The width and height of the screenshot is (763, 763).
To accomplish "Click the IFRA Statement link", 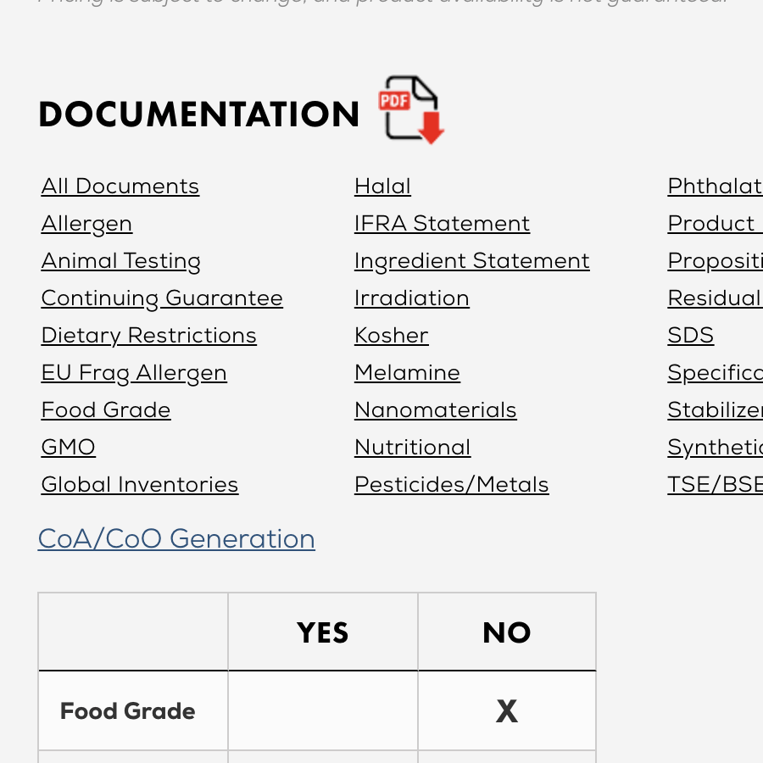I will tap(442, 224).
